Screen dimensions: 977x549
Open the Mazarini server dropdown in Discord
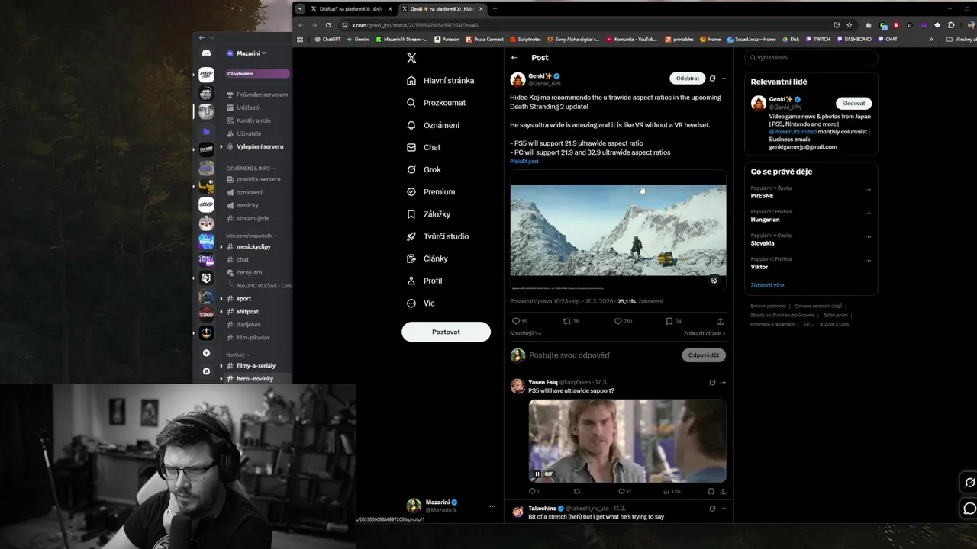[251, 53]
